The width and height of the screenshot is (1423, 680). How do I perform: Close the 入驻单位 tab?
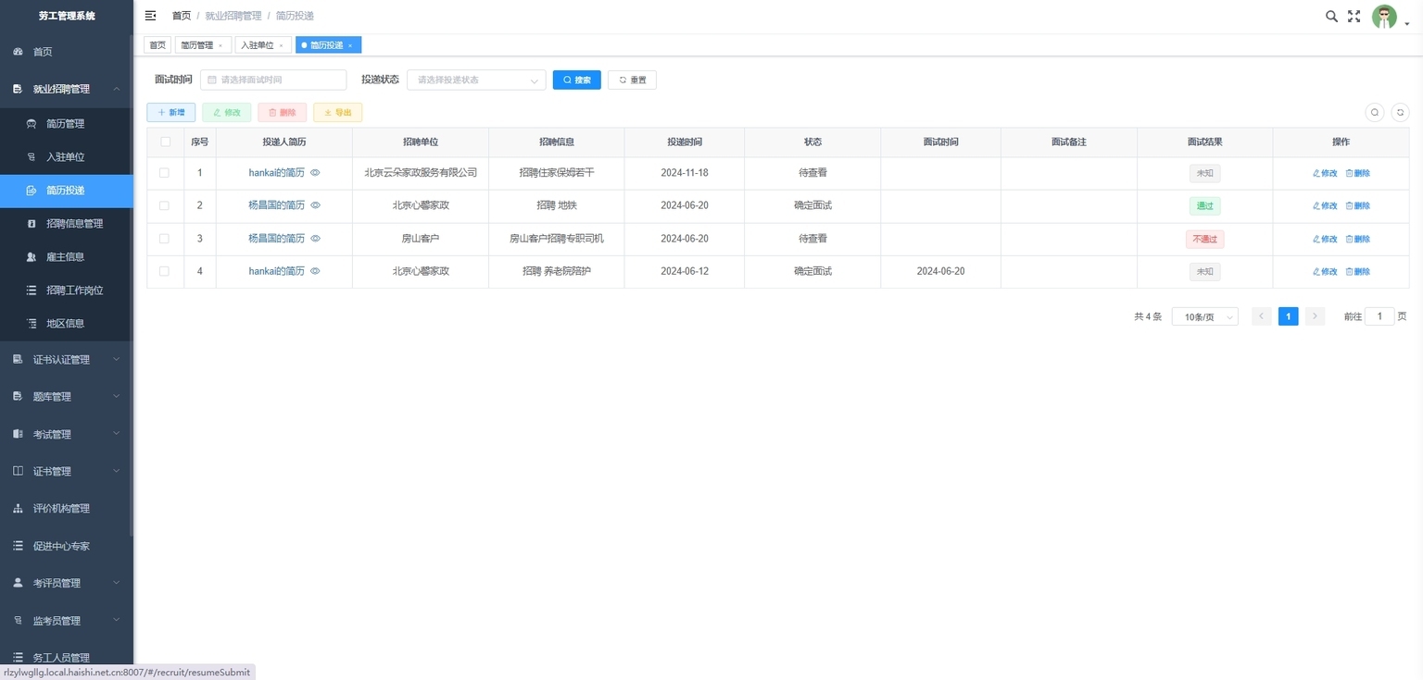click(281, 45)
